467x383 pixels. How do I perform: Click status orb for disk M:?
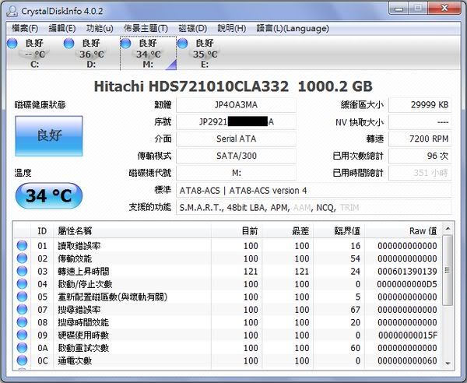(x=125, y=44)
